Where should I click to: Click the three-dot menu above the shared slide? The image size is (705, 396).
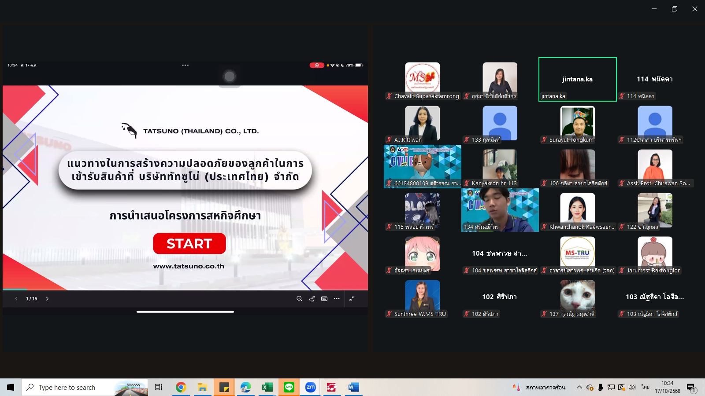pyautogui.click(x=185, y=65)
